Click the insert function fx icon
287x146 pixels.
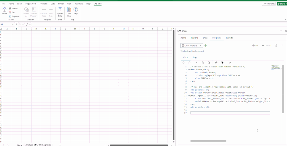tap(27, 24)
